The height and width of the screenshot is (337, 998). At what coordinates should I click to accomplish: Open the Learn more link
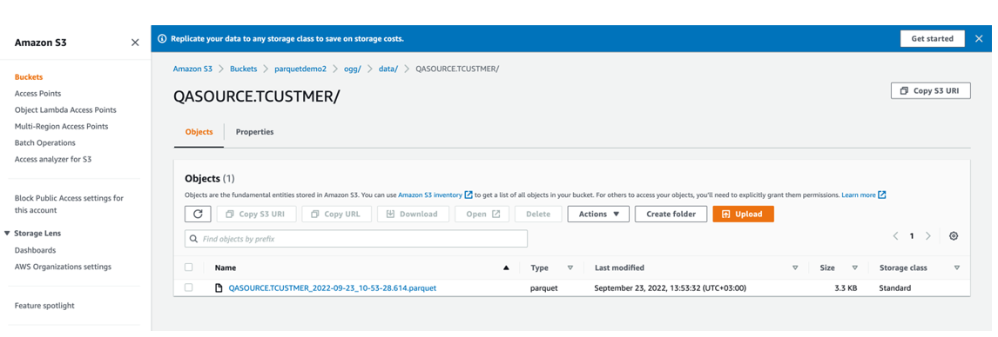859,195
